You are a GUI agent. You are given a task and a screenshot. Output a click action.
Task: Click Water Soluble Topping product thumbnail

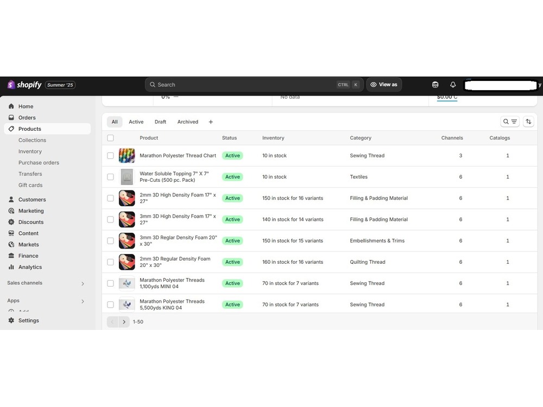[x=127, y=177]
